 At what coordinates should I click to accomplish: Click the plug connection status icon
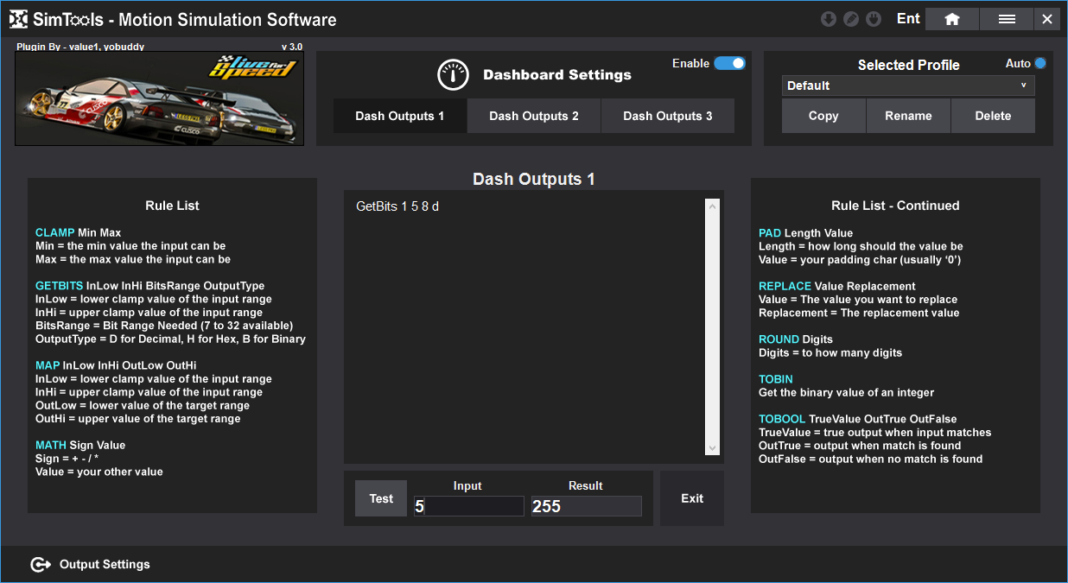(874, 19)
